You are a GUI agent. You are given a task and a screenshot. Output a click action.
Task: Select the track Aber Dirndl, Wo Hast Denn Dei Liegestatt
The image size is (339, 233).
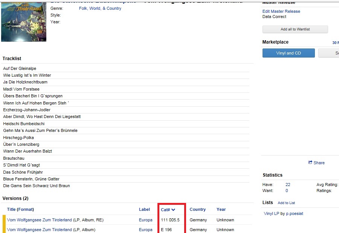point(42,116)
